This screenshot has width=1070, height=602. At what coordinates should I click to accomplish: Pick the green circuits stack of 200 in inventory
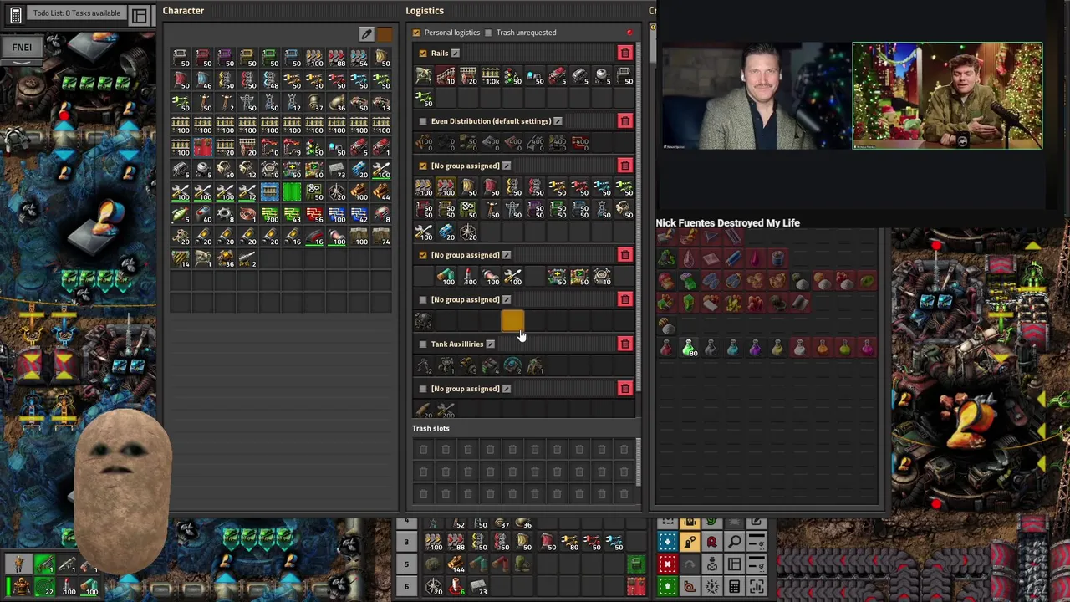pos(269,216)
